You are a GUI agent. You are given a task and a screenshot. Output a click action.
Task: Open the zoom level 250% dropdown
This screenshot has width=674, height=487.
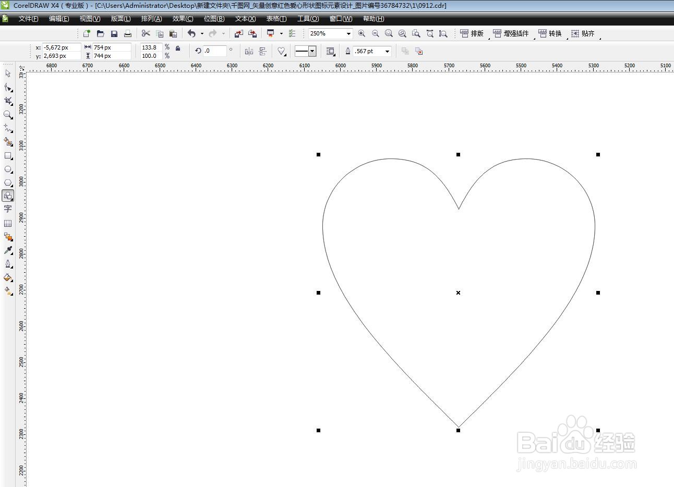(x=348, y=33)
